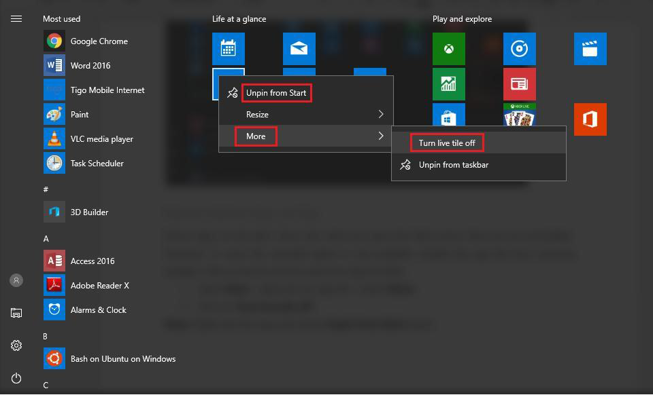Open the Solitaire cards tile

point(519,115)
